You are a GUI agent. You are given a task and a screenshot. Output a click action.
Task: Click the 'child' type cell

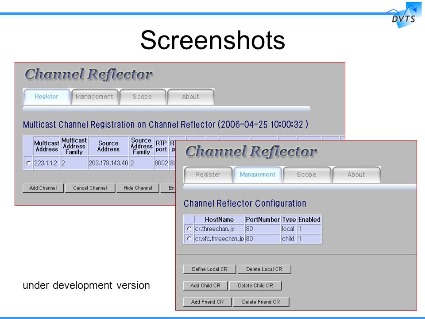[x=289, y=239]
